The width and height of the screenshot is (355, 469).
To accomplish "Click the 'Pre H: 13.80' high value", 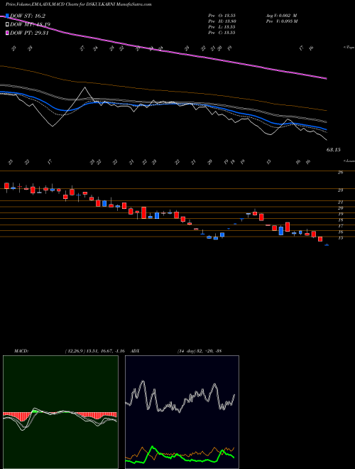I will [x=222, y=21].
